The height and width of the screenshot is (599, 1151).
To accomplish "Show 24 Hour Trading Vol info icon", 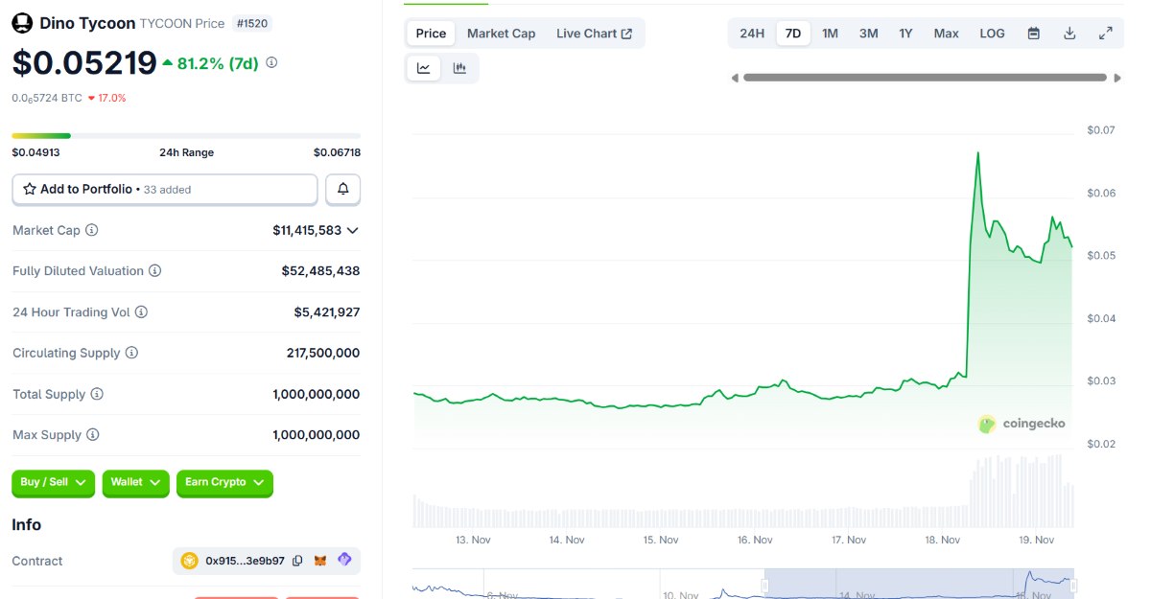I will (x=141, y=312).
